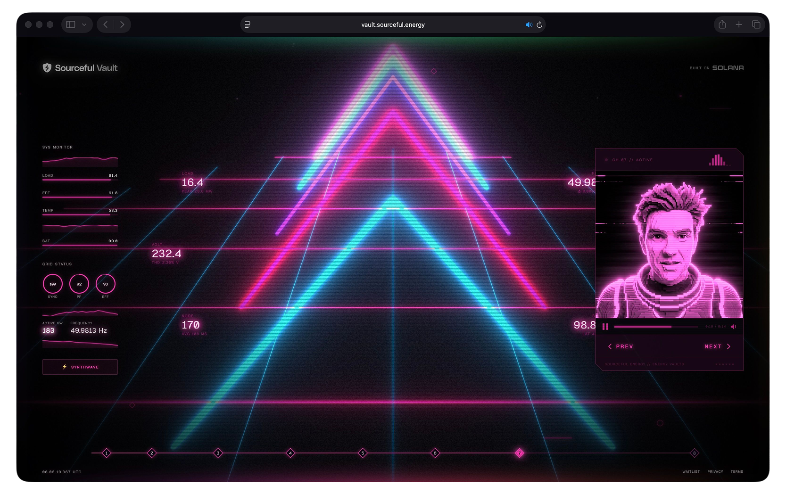Open the Waitlist footer link

coord(691,471)
